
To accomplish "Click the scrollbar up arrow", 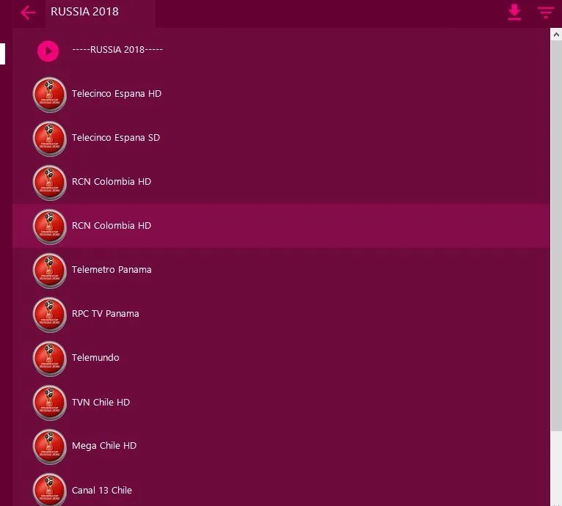I will (x=556, y=34).
